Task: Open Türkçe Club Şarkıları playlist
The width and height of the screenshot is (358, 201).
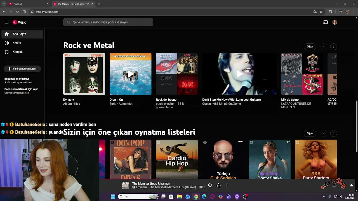Action: (223, 159)
